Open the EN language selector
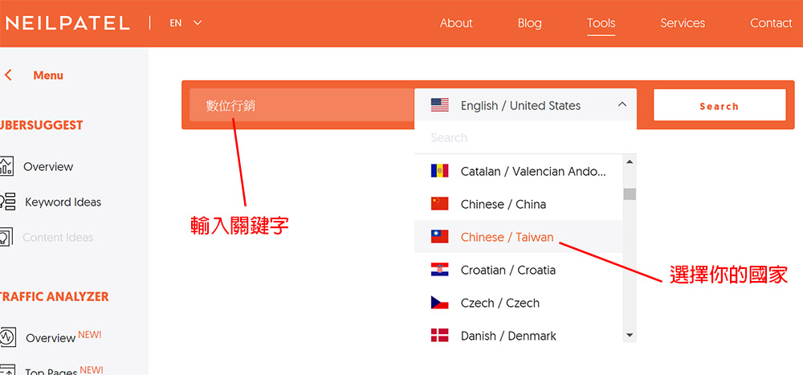 pos(186,23)
